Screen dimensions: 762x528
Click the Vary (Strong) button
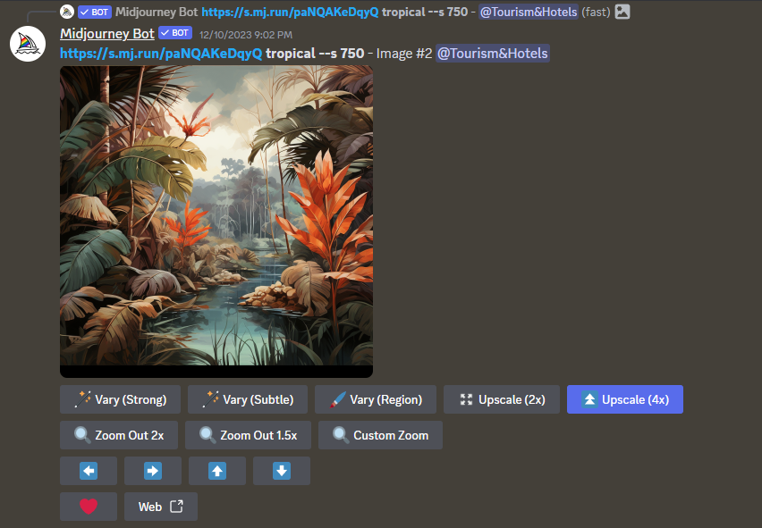[x=120, y=399]
